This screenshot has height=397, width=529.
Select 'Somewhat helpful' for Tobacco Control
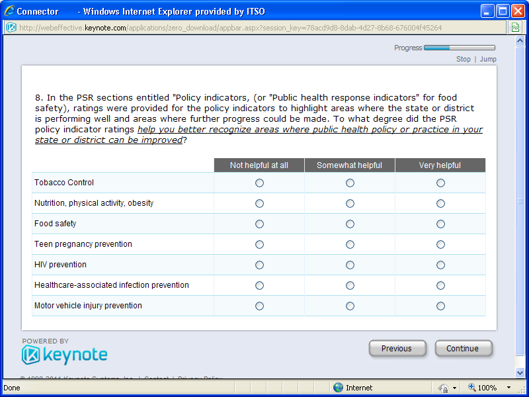[x=350, y=183]
